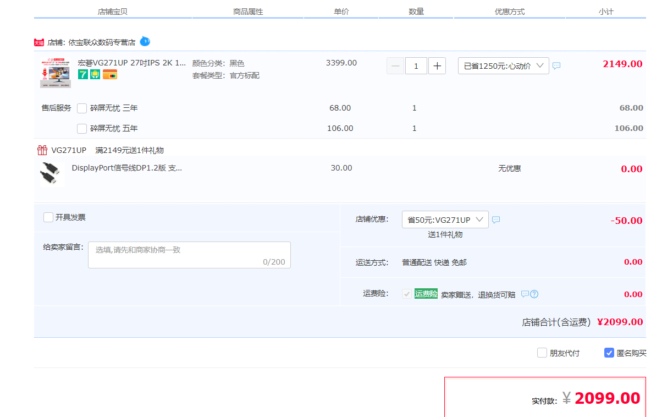
Task: Check the 碎屏无忧 五年 service box
Action: pyautogui.click(x=82, y=129)
